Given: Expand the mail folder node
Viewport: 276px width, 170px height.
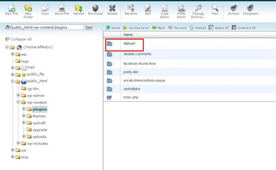Looking at the screenshot, I should 12,68.
